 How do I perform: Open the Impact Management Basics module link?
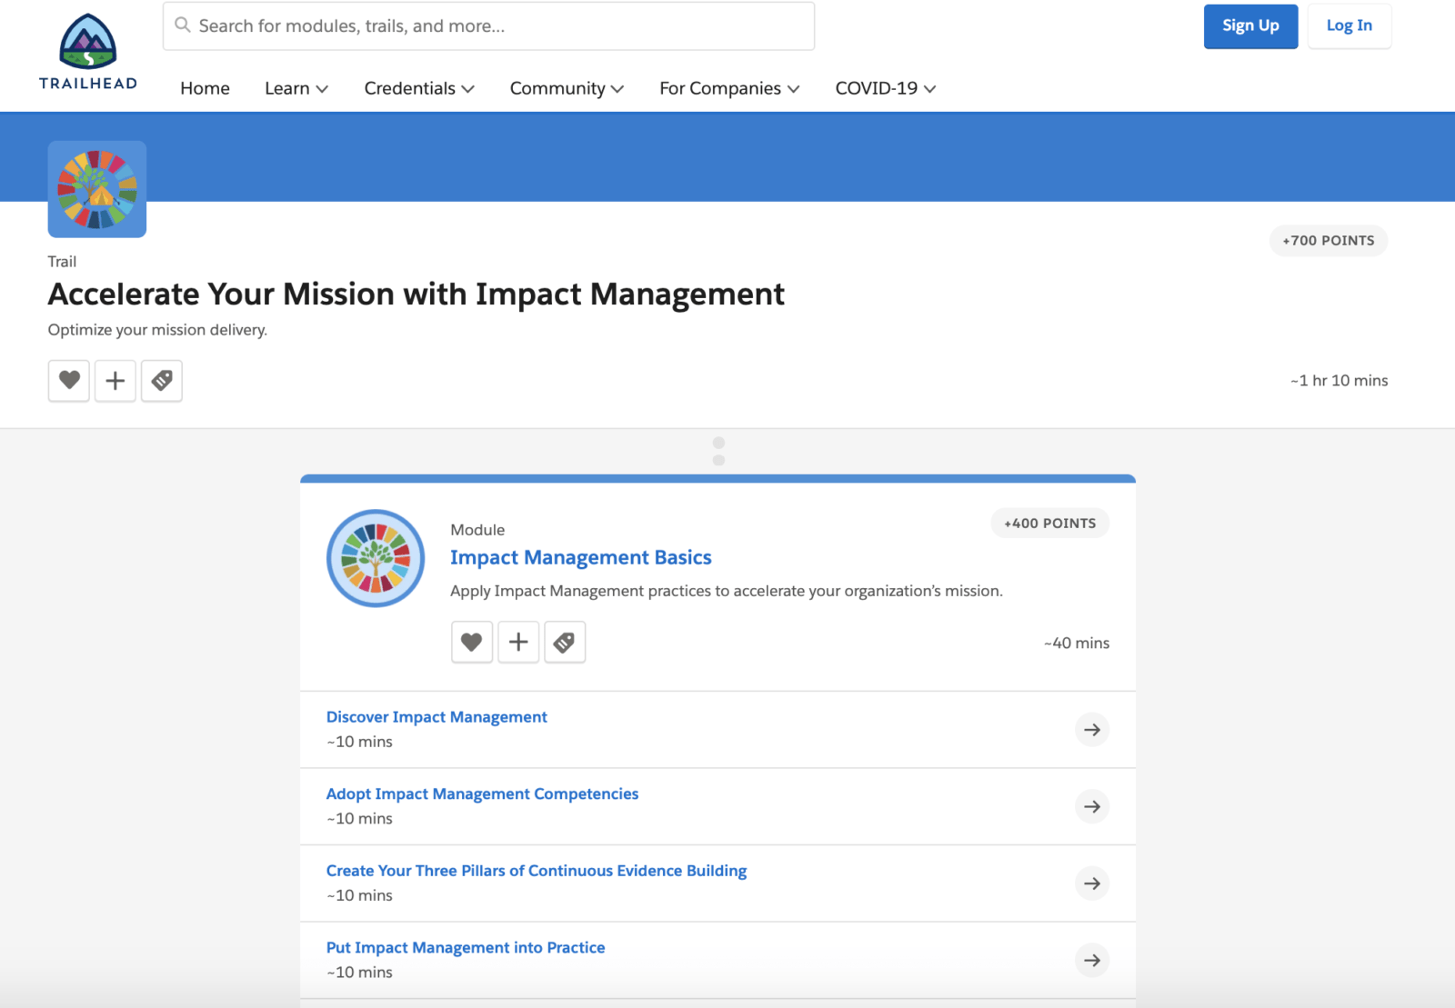(x=580, y=557)
